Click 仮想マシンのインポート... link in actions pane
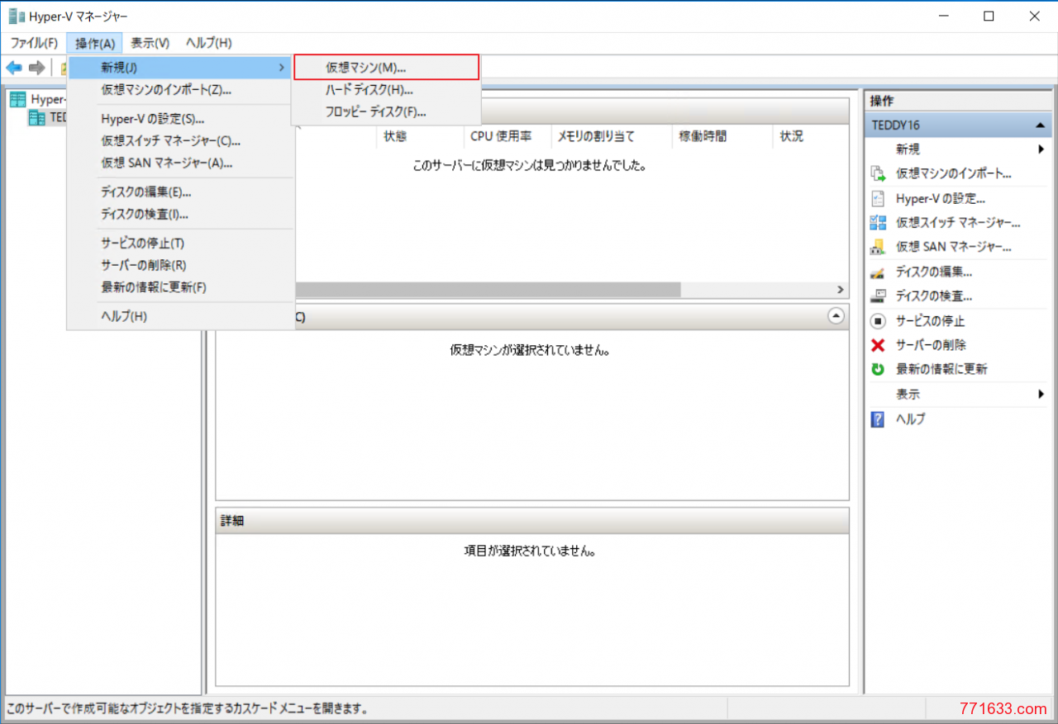The image size is (1058, 724). point(954,173)
